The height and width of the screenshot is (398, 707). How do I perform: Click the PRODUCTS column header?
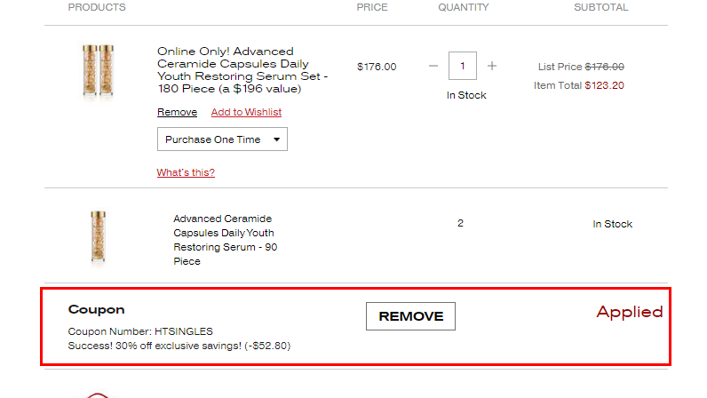(x=97, y=7)
